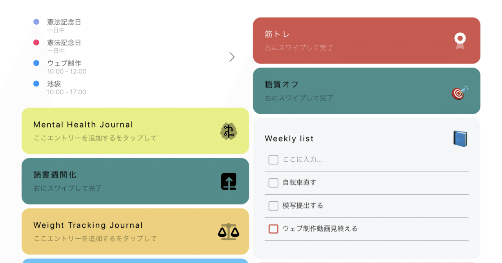Click the red dot beside 憲法記念日
Image resolution: width=502 pixels, height=263 pixels.
tap(36, 42)
